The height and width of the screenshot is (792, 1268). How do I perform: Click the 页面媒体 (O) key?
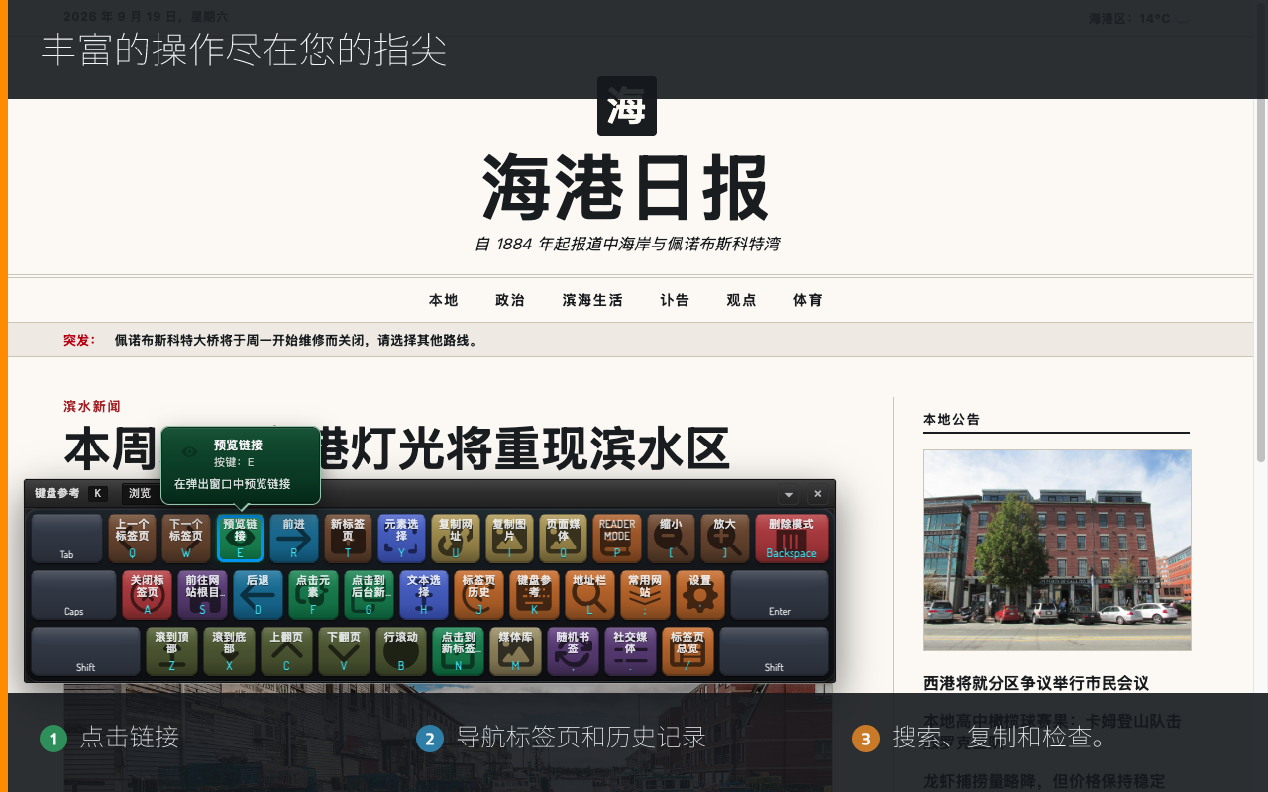click(564, 539)
